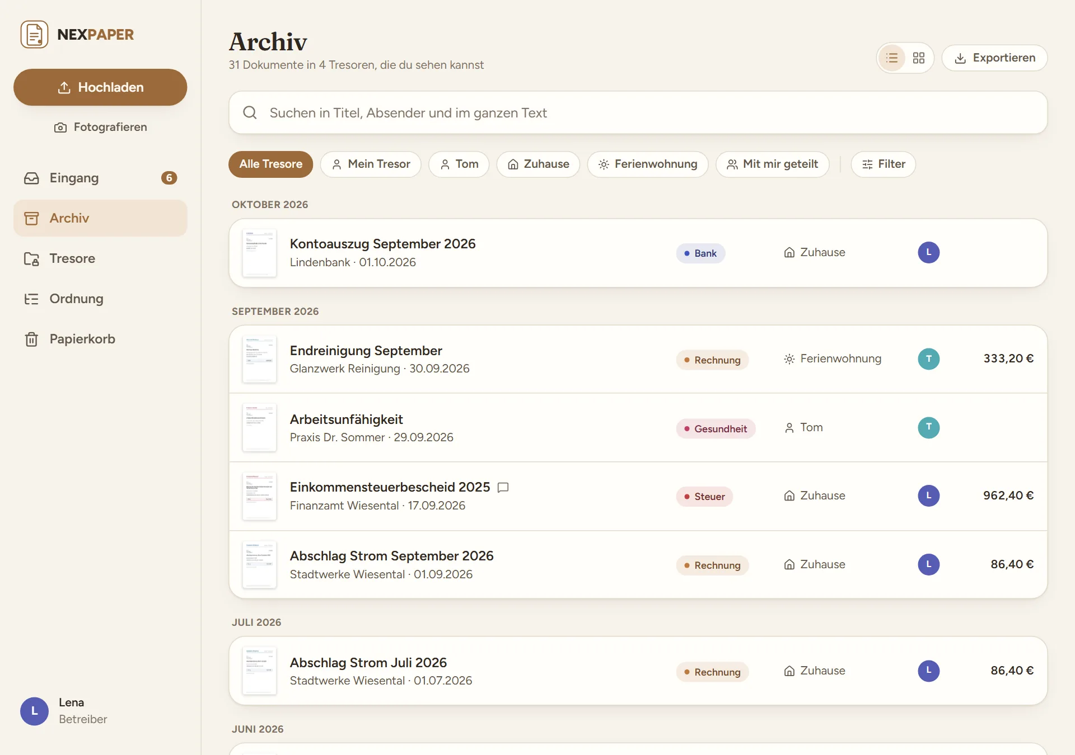Open Kontoauszug September 2026 thumbnail

[259, 253]
